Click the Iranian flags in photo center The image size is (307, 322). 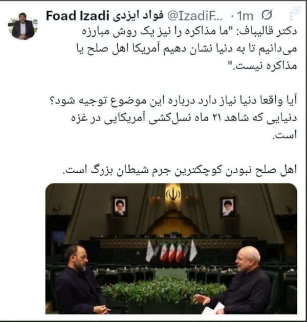point(171,251)
